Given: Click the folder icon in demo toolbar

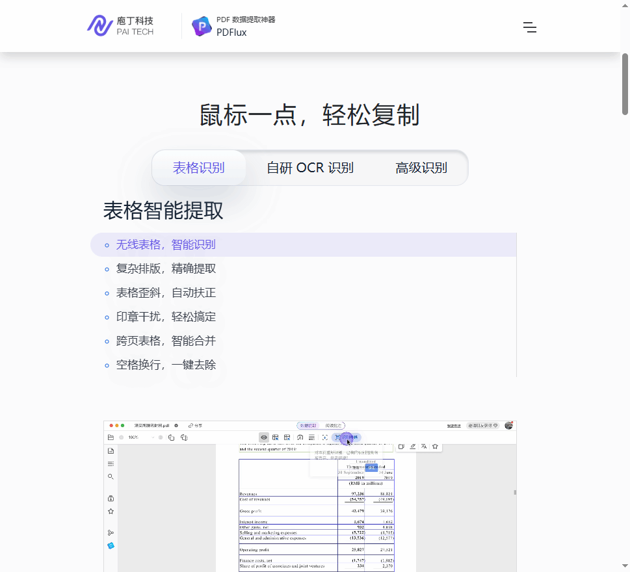Looking at the screenshot, I should (x=111, y=437).
